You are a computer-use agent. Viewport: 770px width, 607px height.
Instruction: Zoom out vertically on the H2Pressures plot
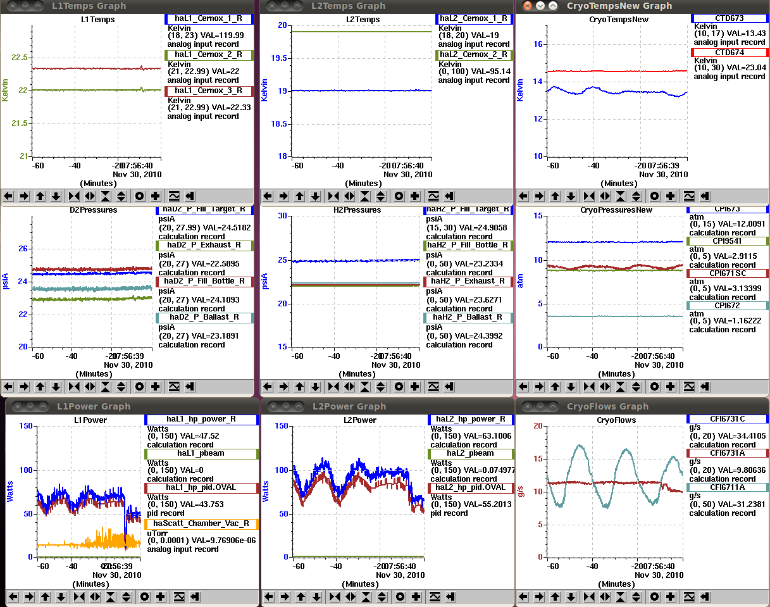[381, 386]
